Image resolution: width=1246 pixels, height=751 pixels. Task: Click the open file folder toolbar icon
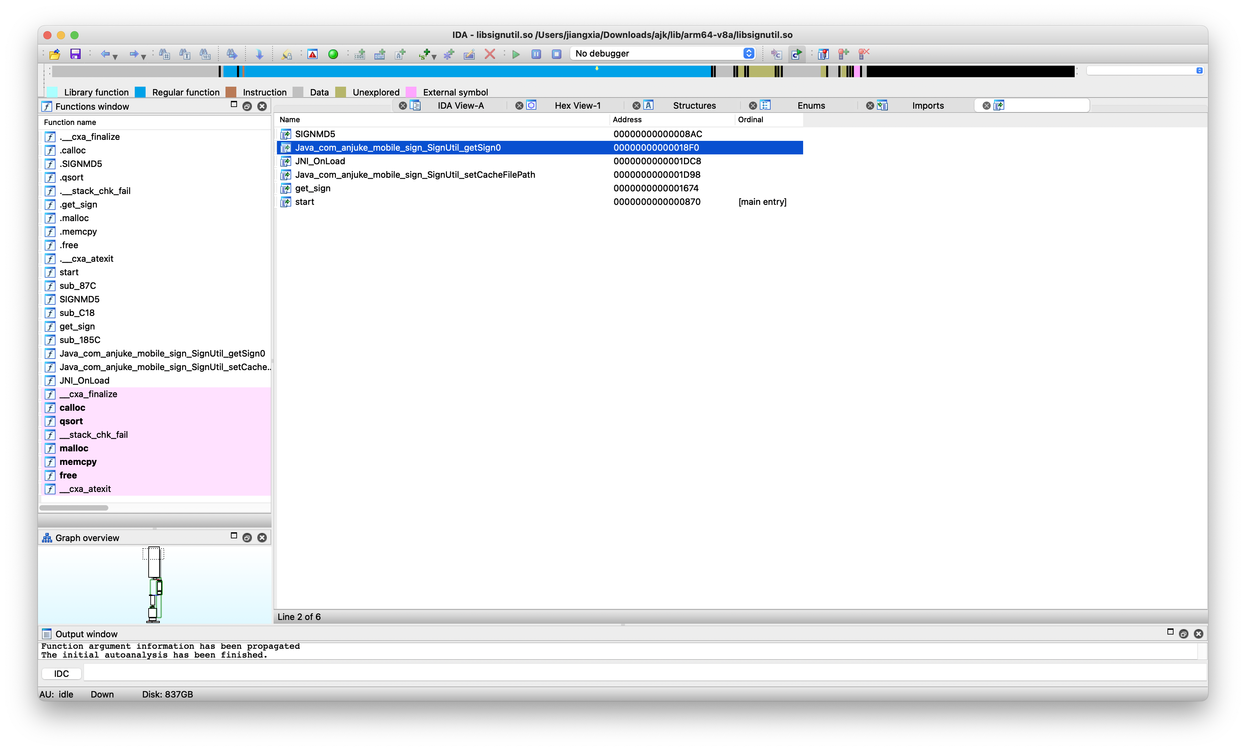click(55, 54)
